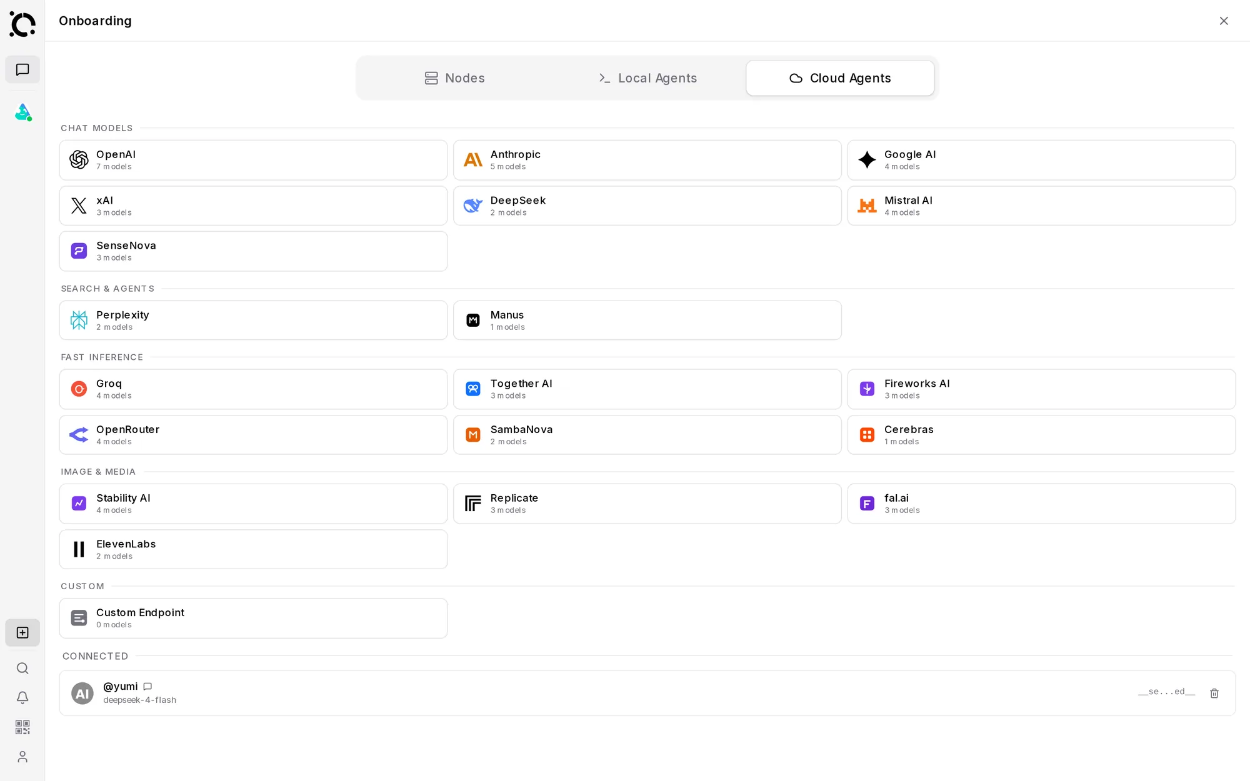Click the OpenAI logo icon
The image size is (1250, 781).
coord(79,160)
